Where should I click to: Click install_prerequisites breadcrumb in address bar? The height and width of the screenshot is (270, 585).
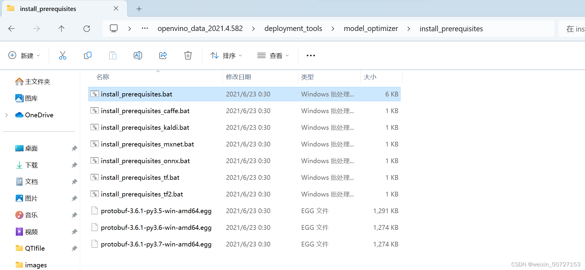pos(451,29)
